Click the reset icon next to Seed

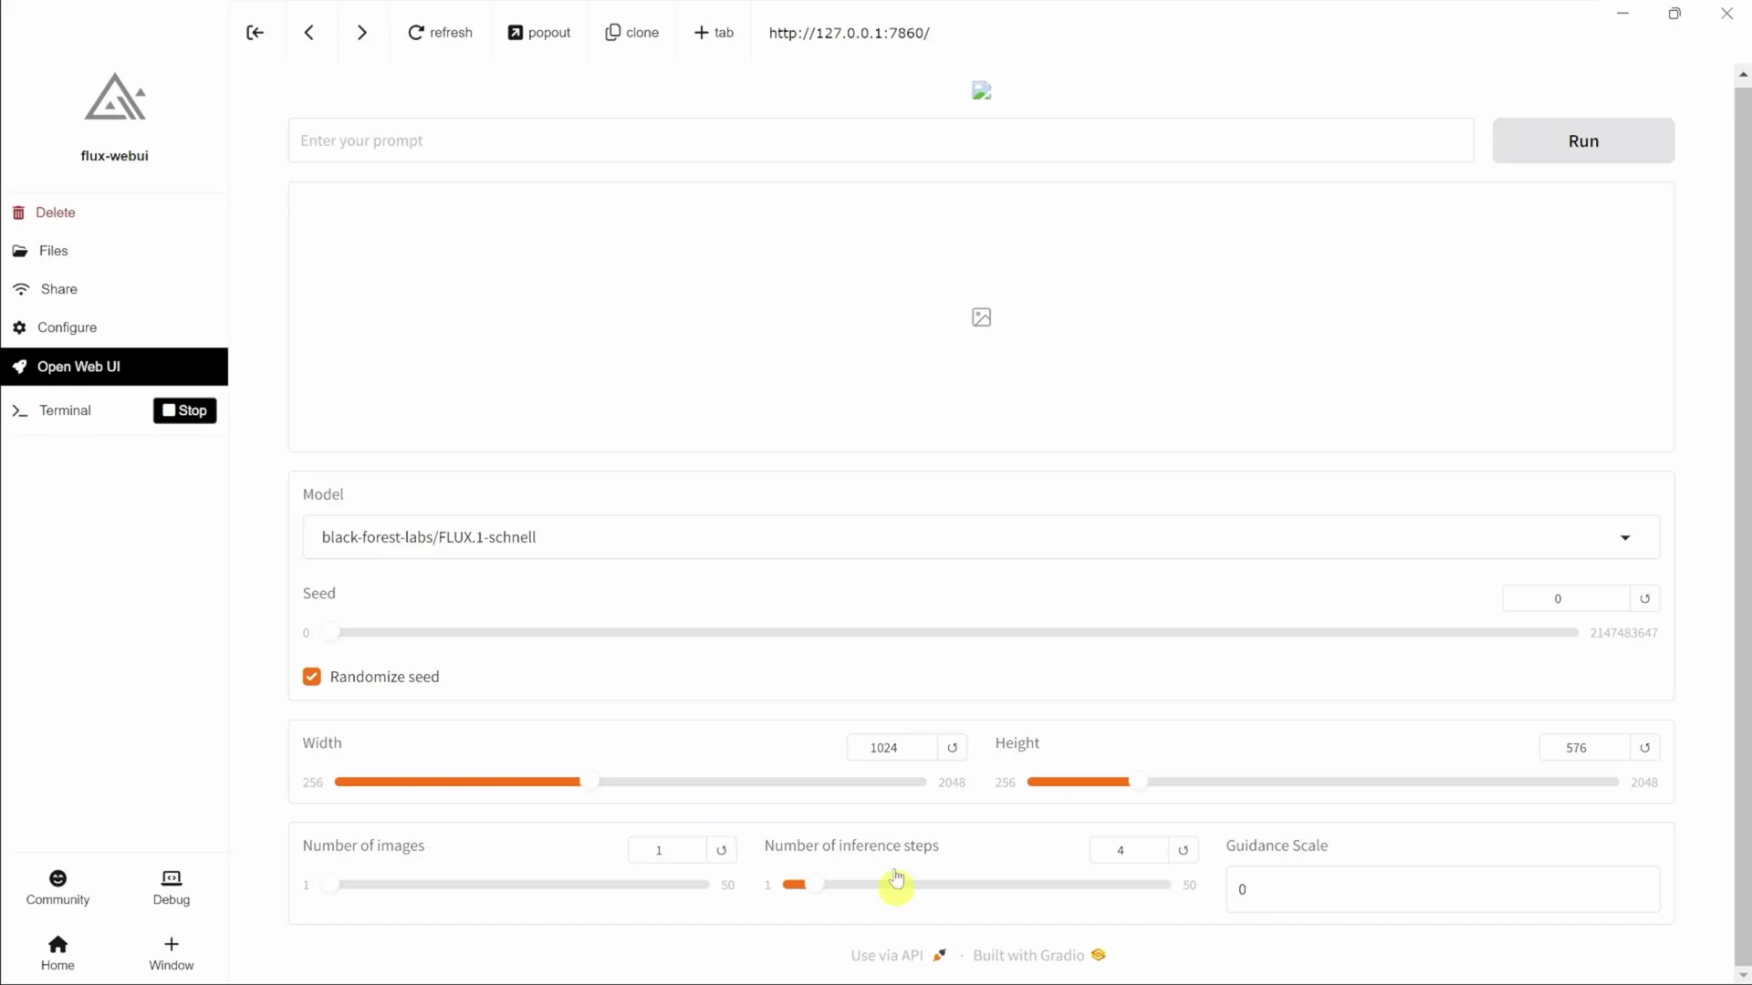point(1644,597)
